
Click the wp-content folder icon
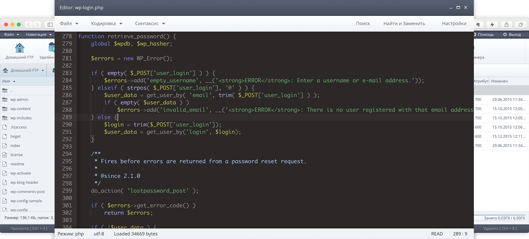[x=5, y=109]
